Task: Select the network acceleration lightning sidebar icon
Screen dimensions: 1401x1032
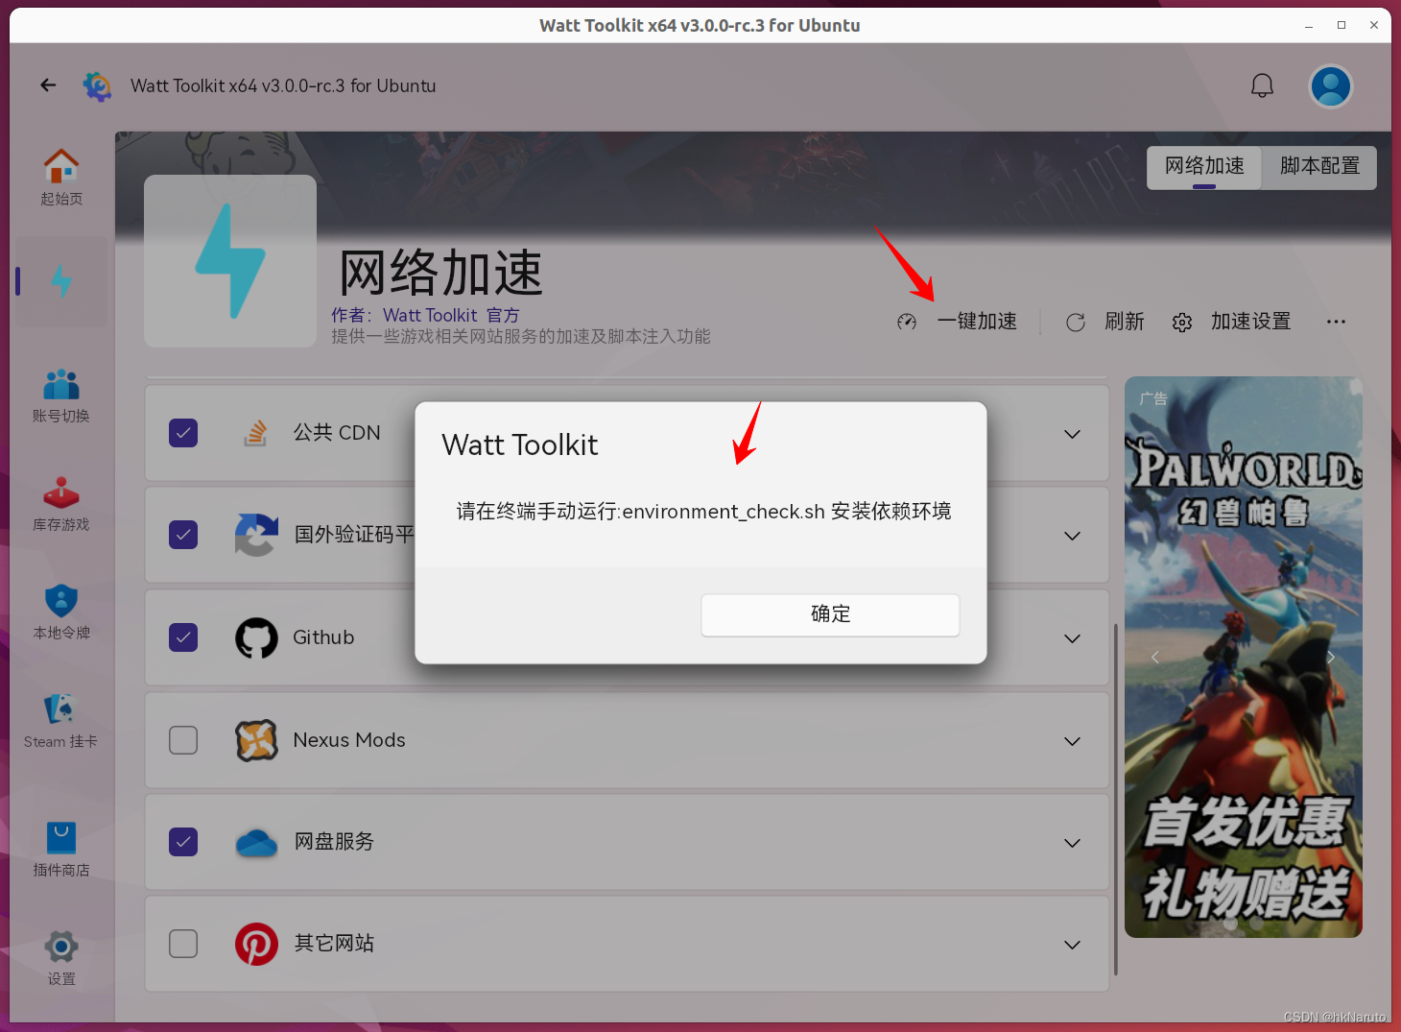Action: coord(61,281)
